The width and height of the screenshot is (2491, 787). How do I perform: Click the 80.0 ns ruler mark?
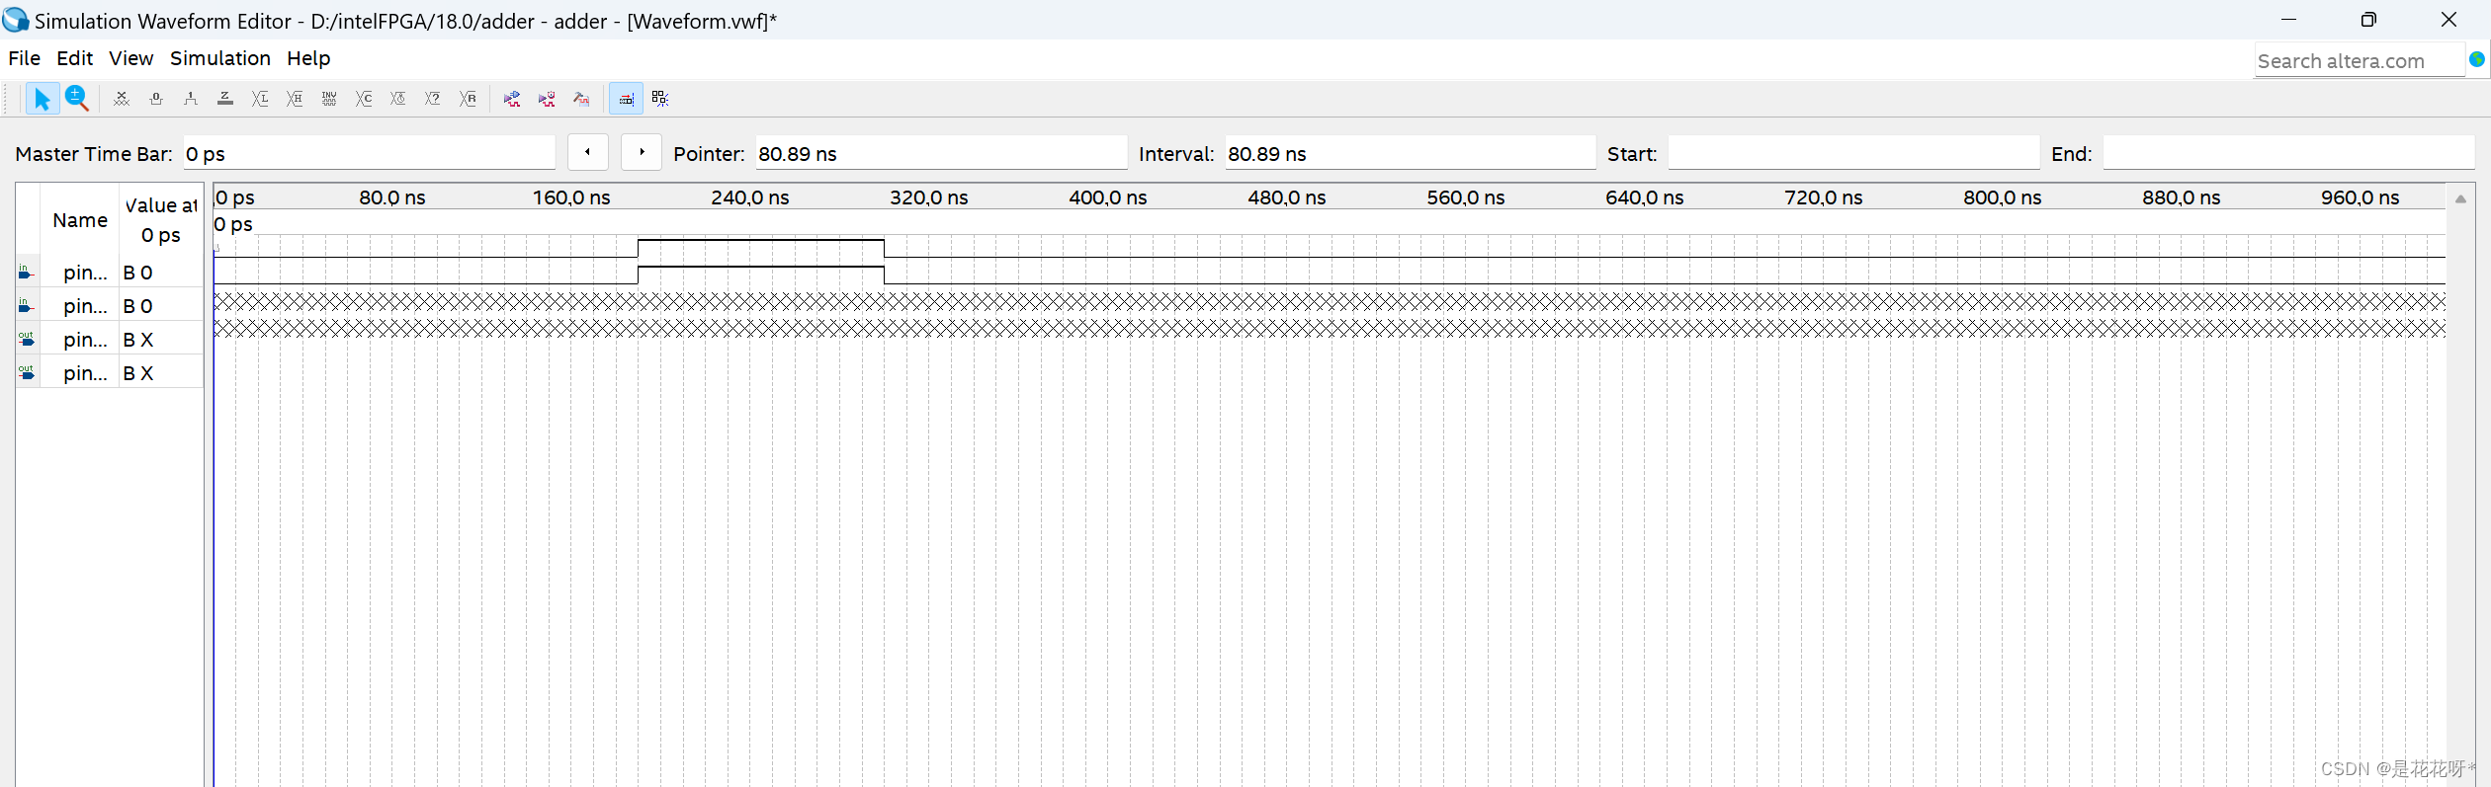(x=392, y=197)
